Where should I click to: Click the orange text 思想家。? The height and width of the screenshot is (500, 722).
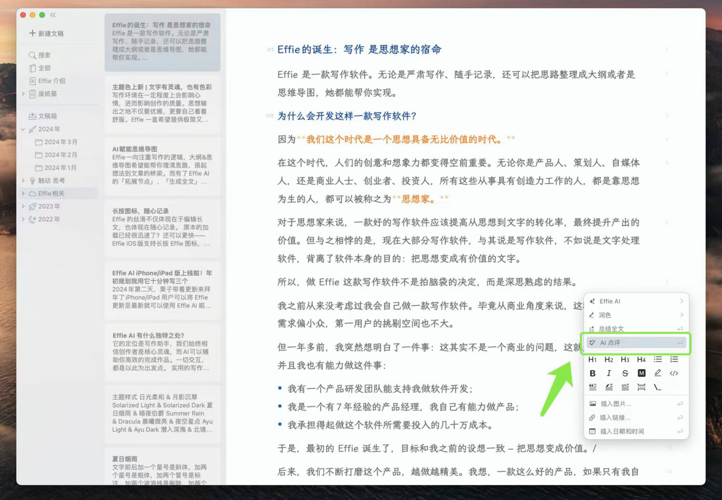418,199
